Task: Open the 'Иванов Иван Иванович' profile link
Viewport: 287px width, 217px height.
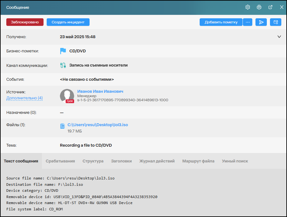Action: coord(100,91)
